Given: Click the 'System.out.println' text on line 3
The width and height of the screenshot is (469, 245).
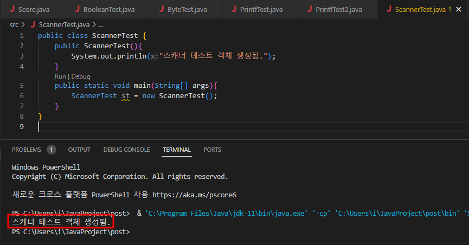Looking at the screenshot, I should (x=109, y=56).
